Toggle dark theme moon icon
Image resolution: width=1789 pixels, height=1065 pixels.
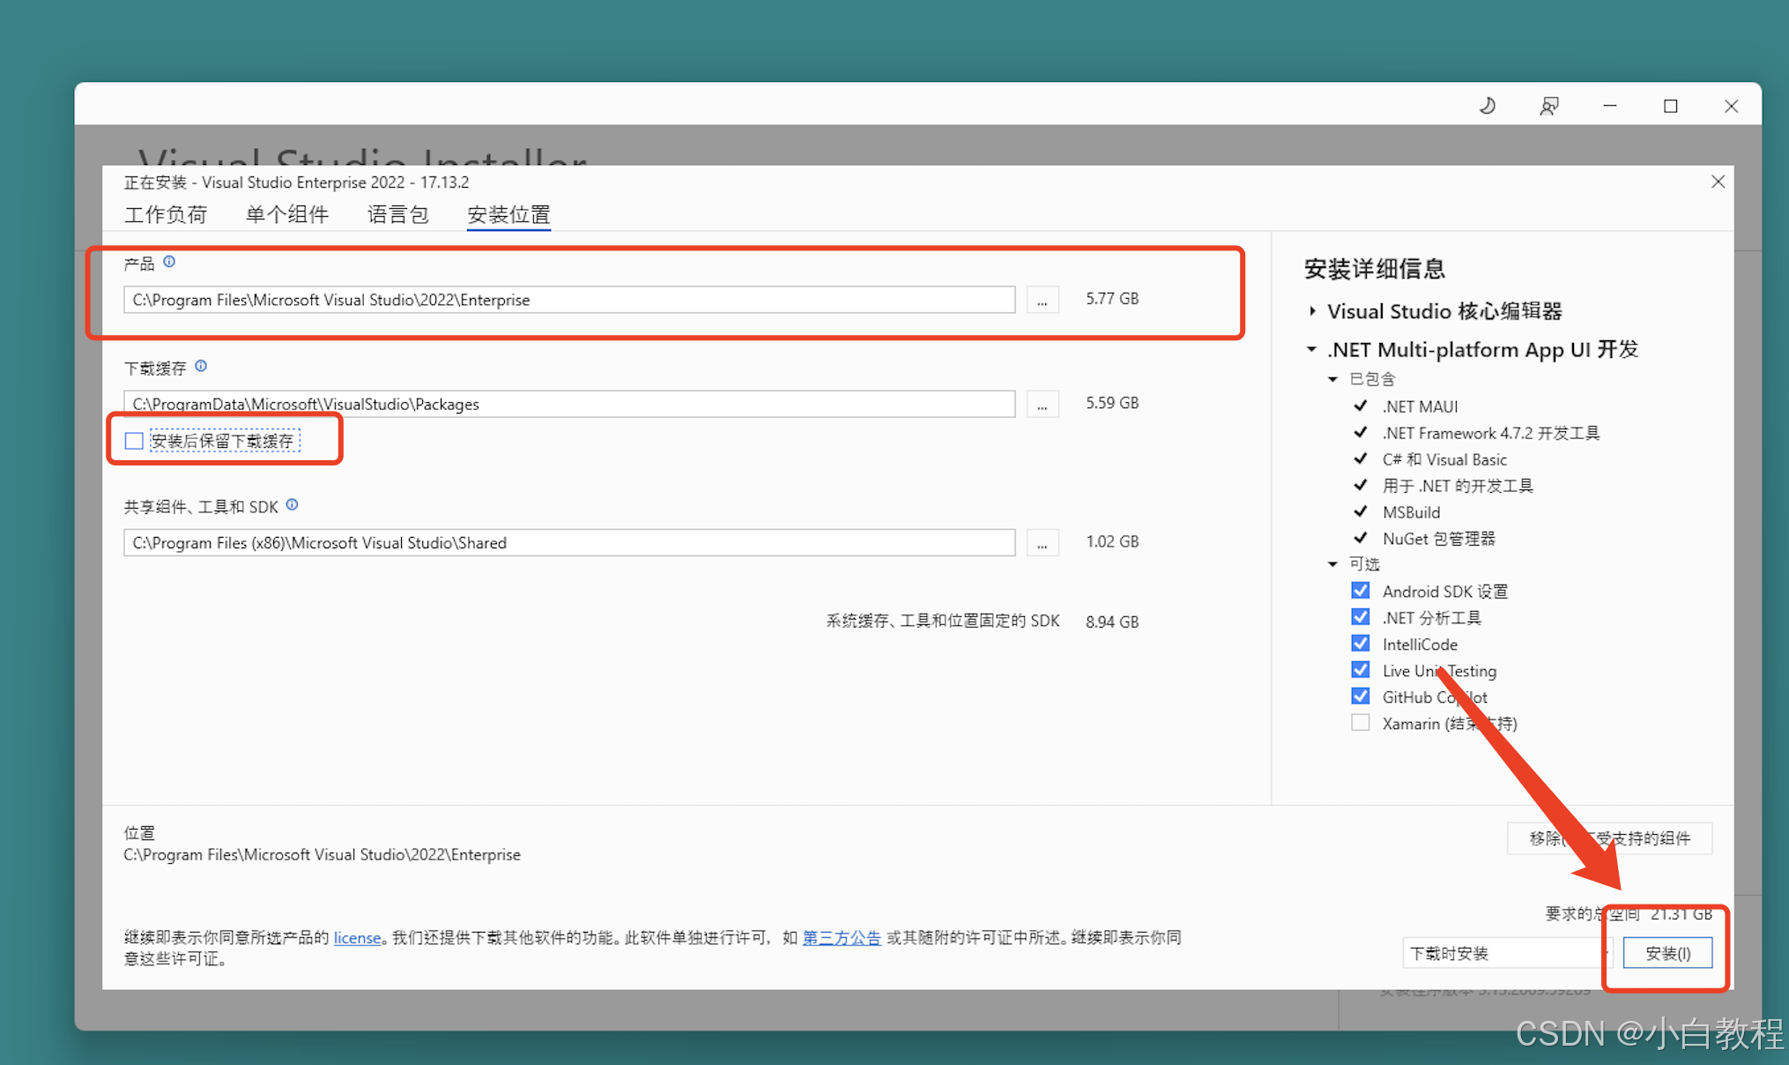tap(1488, 106)
